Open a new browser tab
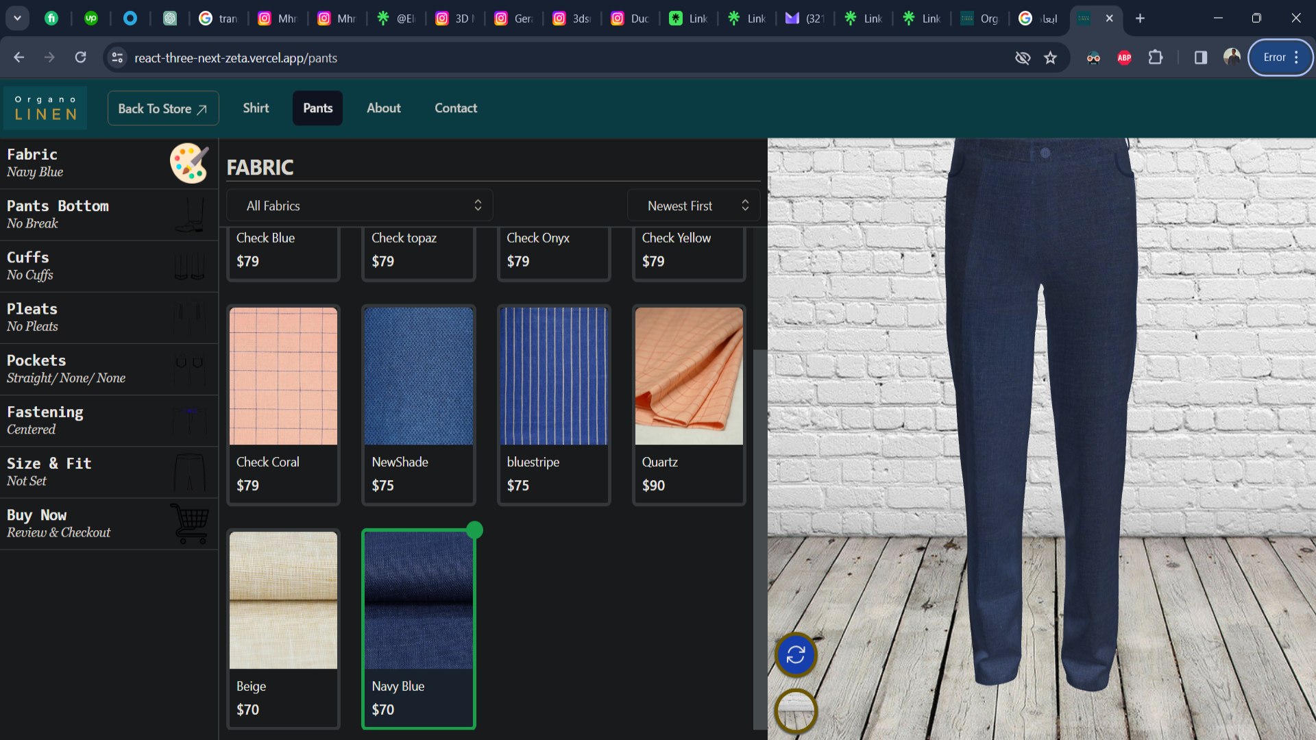Image resolution: width=1316 pixels, height=740 pixels. 1140,18
